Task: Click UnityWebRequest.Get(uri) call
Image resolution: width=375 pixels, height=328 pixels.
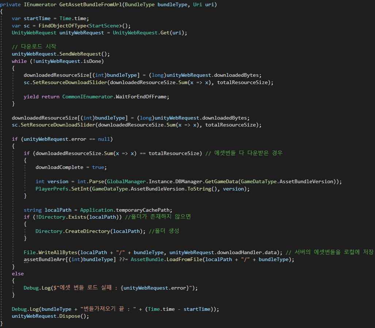Action: coord(149,33)
